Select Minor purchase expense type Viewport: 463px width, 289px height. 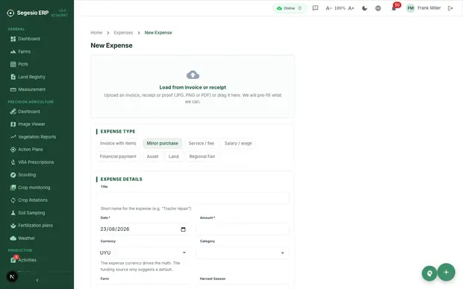point(162,144)
